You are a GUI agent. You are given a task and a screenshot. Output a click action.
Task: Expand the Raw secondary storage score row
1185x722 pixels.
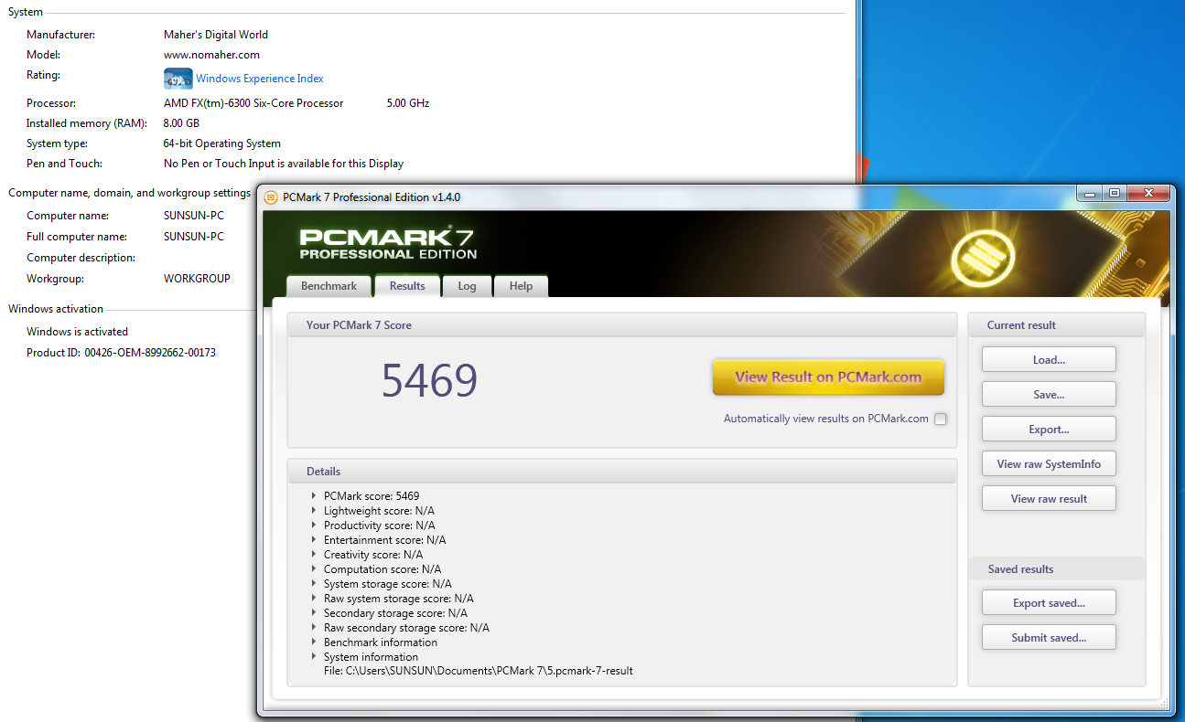314,628
